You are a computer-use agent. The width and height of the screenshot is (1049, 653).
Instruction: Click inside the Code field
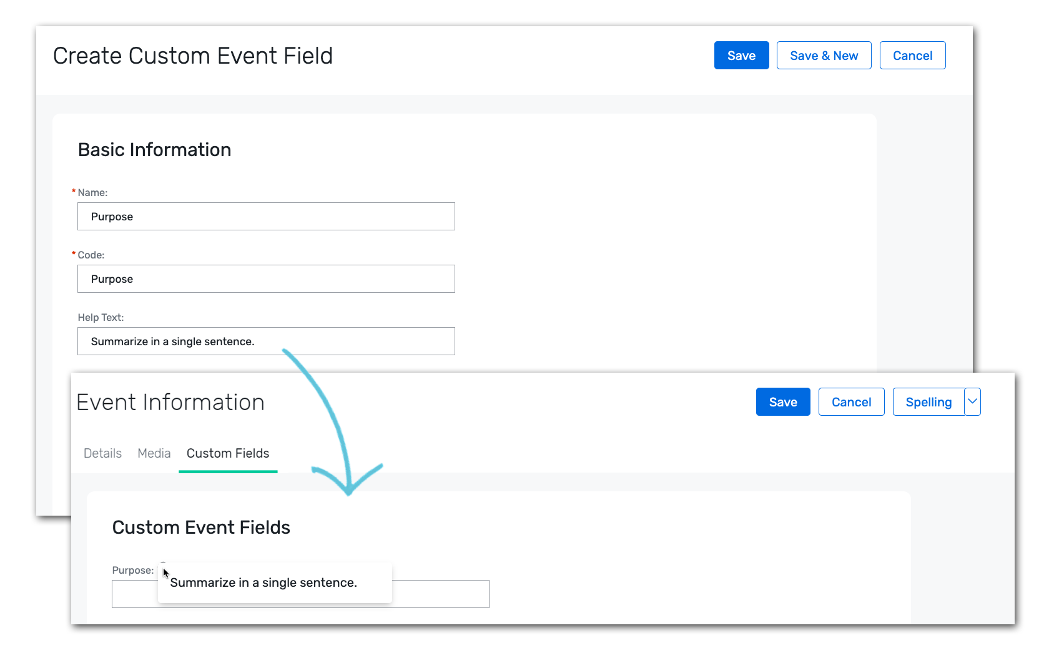pos(265,278)
